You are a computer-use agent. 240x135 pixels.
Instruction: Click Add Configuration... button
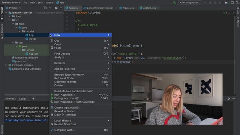tap(190, 3)
